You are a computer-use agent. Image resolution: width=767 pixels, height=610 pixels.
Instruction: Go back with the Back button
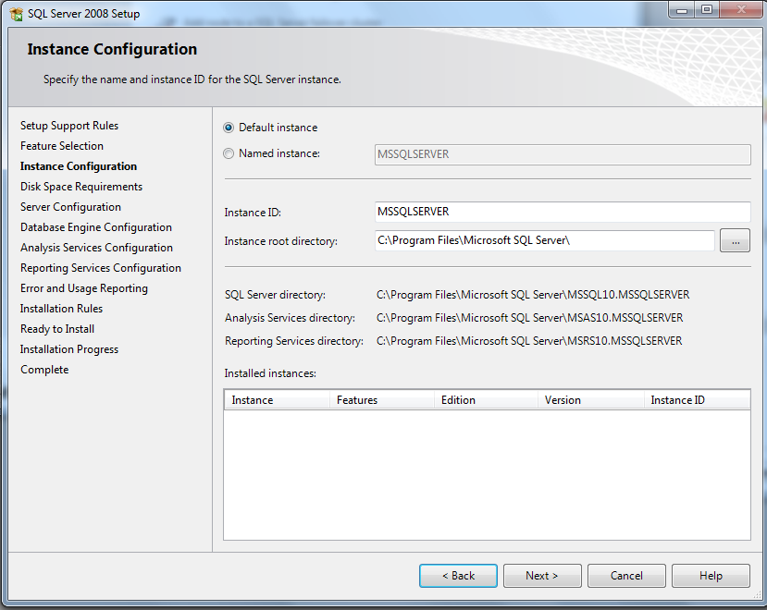[x=458, y=576]
